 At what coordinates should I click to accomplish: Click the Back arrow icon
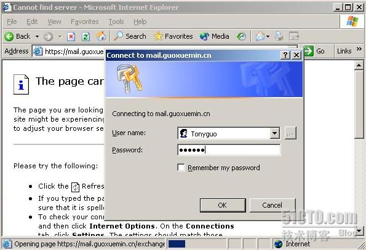pos(9,36)
